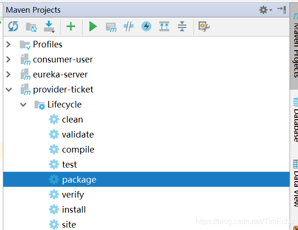Collapse the provider-ticket module

click(x=9, y=90)
